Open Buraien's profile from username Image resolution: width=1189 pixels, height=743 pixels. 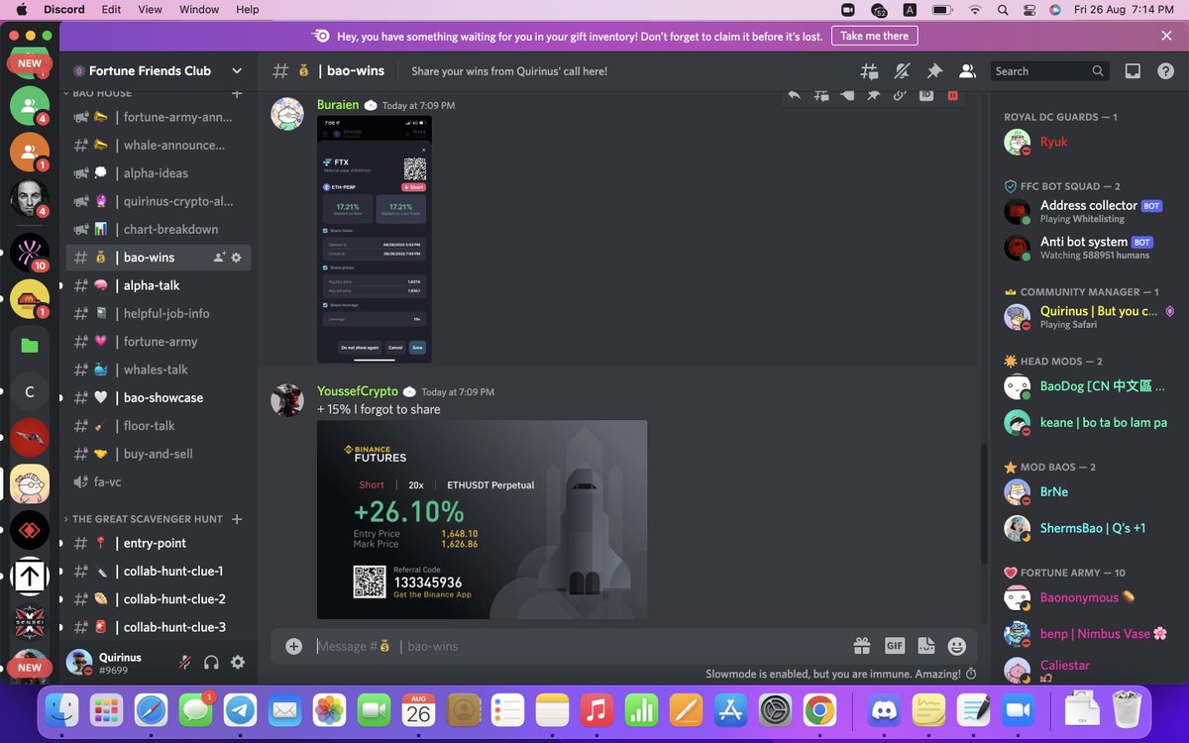[x=338, y=105]
